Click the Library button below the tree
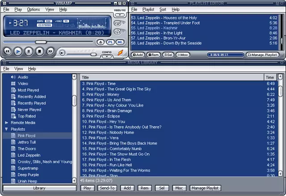 40,188
